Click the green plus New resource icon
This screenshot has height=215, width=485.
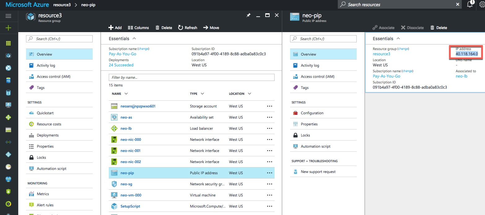(x=8, y=28)
